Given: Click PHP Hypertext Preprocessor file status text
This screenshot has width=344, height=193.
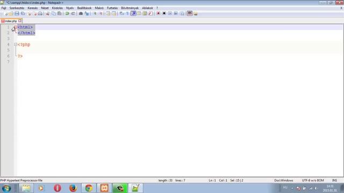Looking at the screenshot, I should click(21, 180).
